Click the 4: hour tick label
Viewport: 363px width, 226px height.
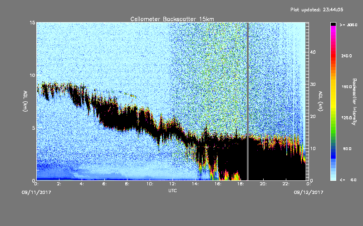tap(82, 184)
